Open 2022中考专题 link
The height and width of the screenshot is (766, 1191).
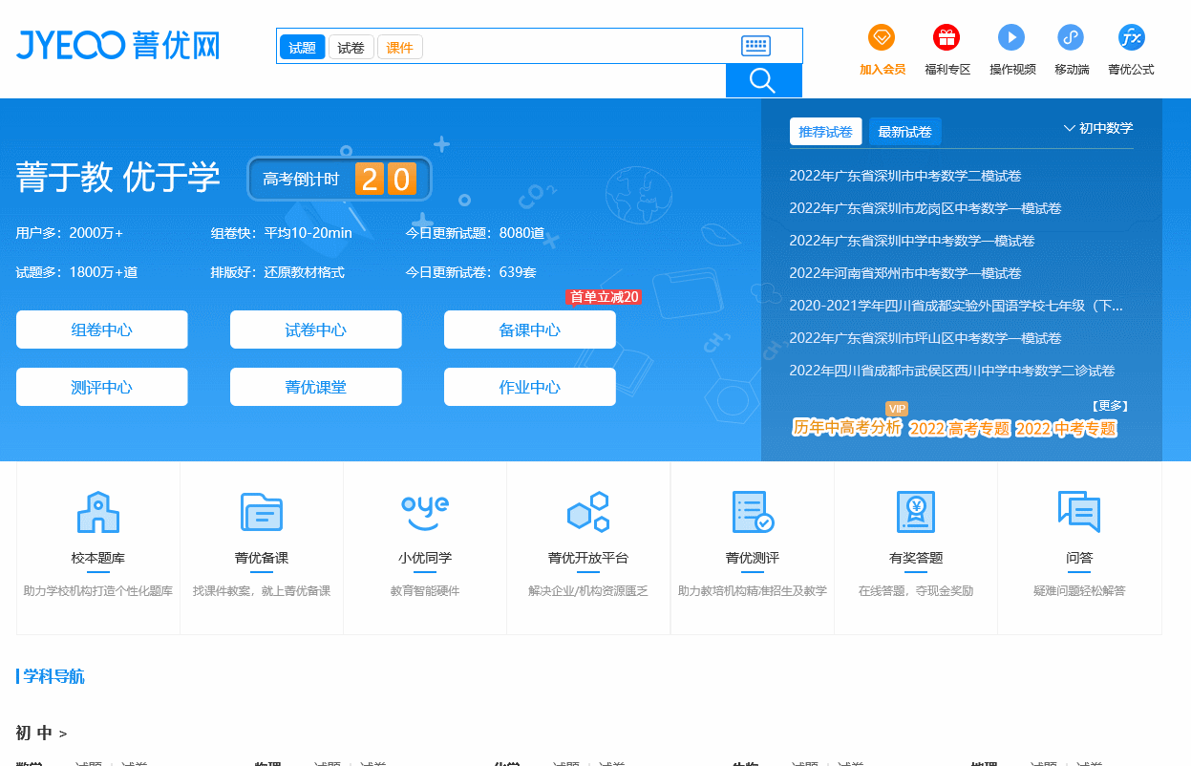[1066, 429]
